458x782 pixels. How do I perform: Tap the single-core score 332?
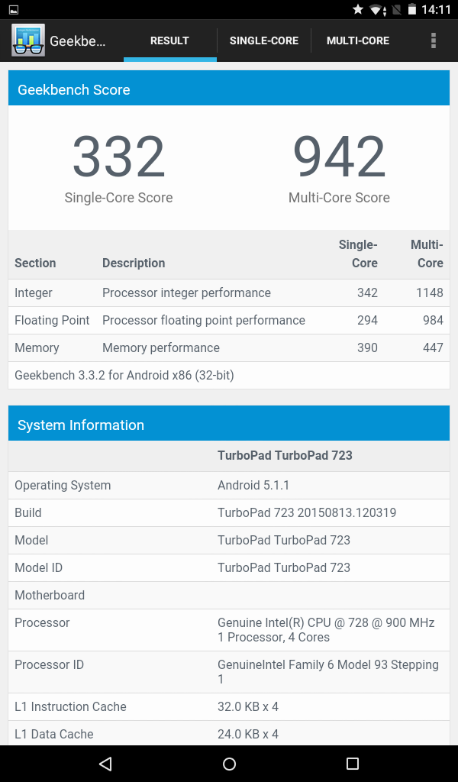tap(119, 157)
